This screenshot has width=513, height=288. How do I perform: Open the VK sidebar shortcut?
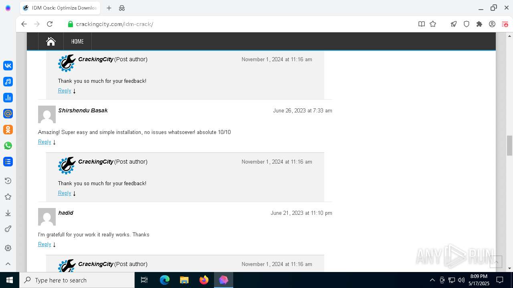8,66
